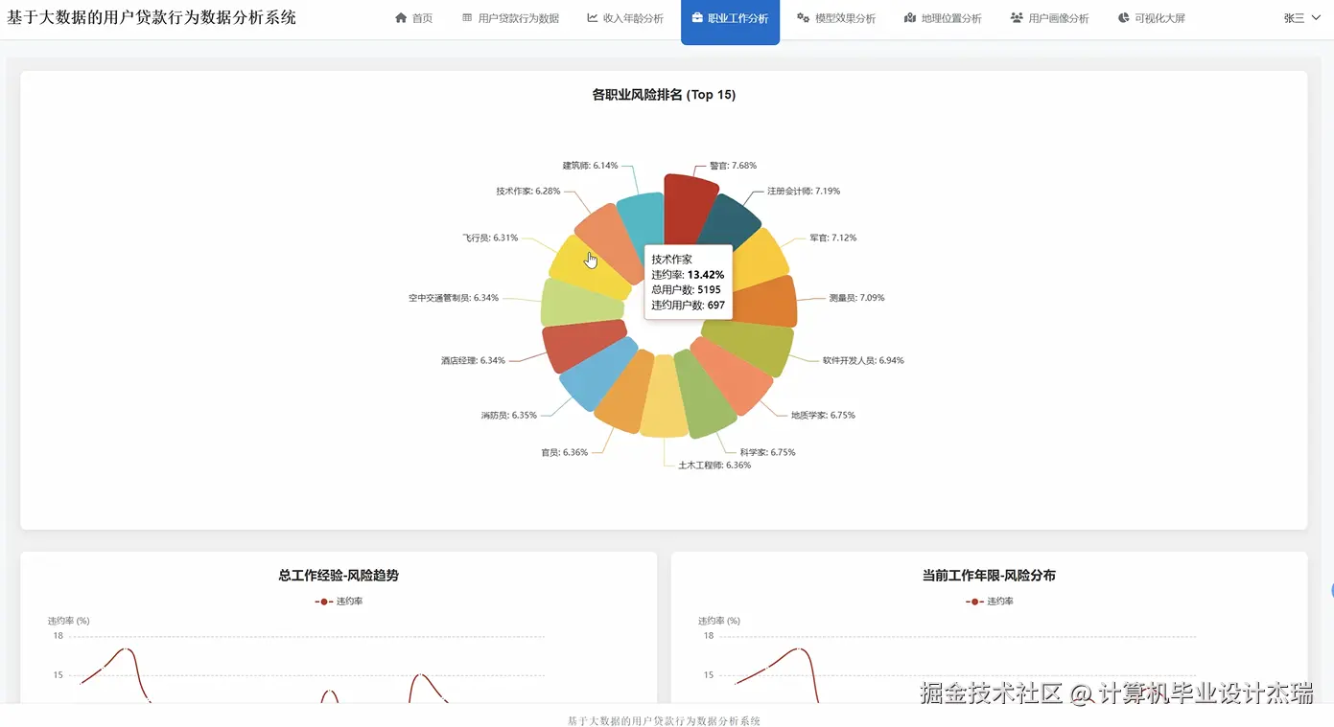
Task: Toggle 违约率 legend in 总工作经验 chart
Action: pyautogui.click(x=339, y=602)
